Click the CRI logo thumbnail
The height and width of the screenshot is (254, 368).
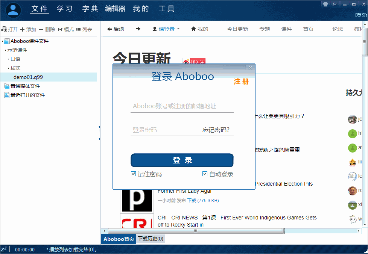[x=137, y=221]
